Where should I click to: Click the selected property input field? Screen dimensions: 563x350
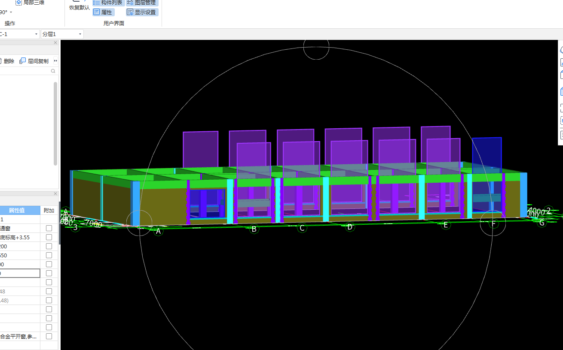[20, 273]
